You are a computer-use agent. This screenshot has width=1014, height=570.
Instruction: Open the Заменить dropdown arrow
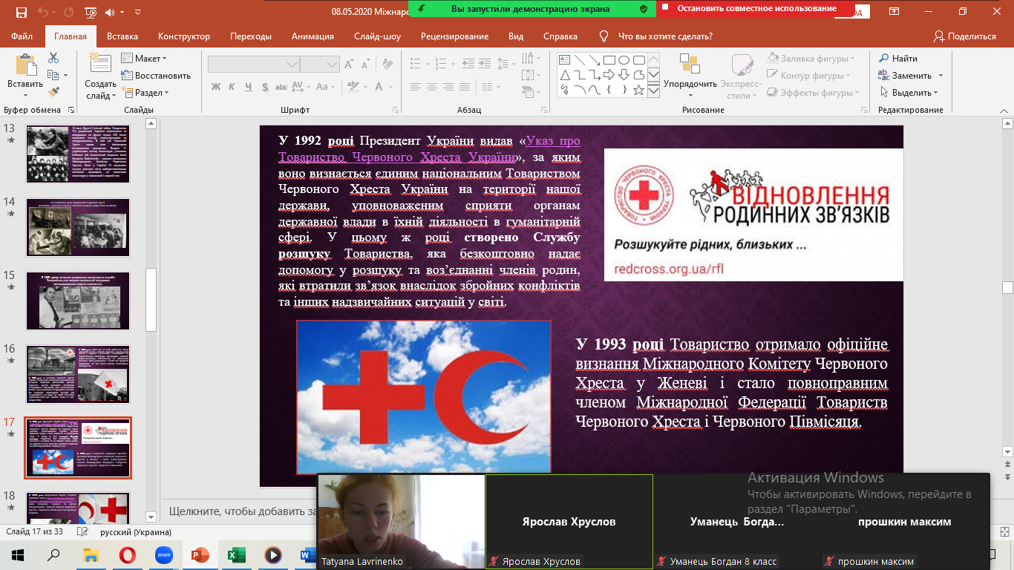(941, 76)
